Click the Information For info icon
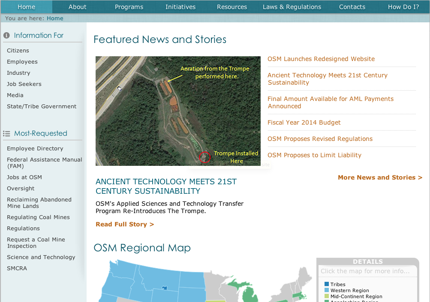This screenshot has width=430, height=302. click(x=6, y=36)
